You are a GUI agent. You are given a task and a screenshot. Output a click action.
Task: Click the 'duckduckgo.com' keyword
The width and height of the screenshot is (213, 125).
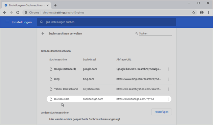[93, 99]
